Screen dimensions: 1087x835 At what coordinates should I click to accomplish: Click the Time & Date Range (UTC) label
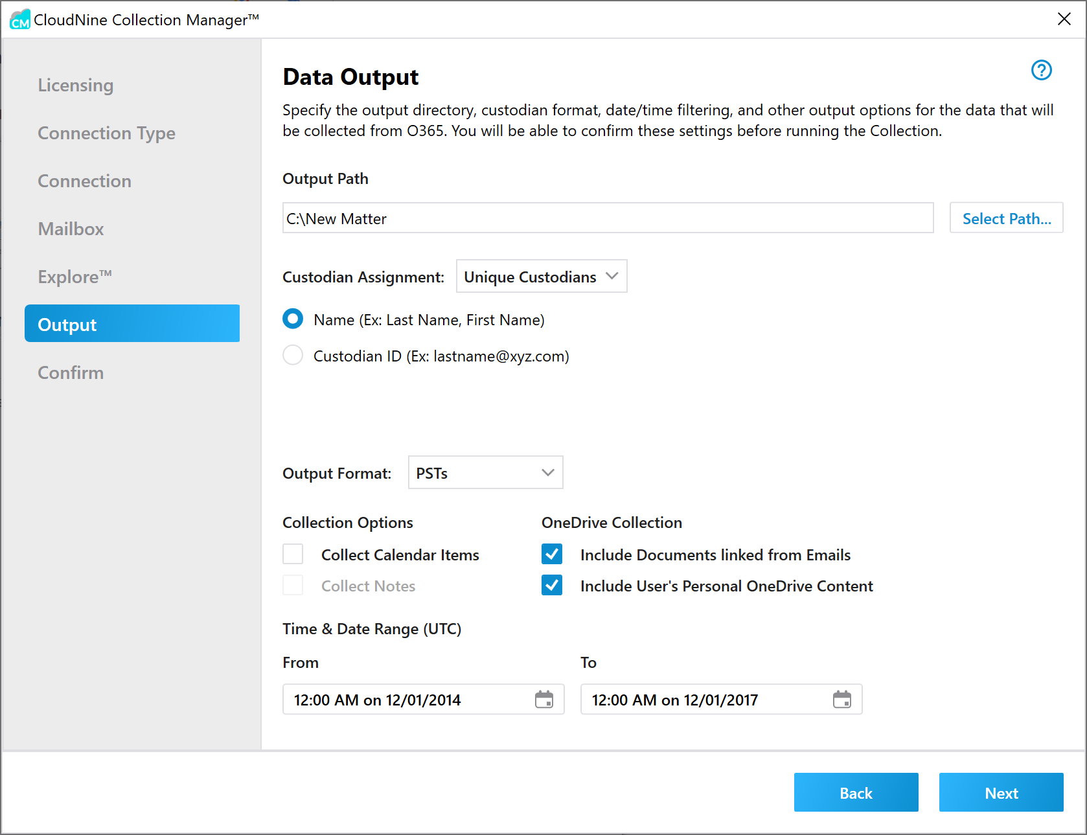tap(372, 629)
